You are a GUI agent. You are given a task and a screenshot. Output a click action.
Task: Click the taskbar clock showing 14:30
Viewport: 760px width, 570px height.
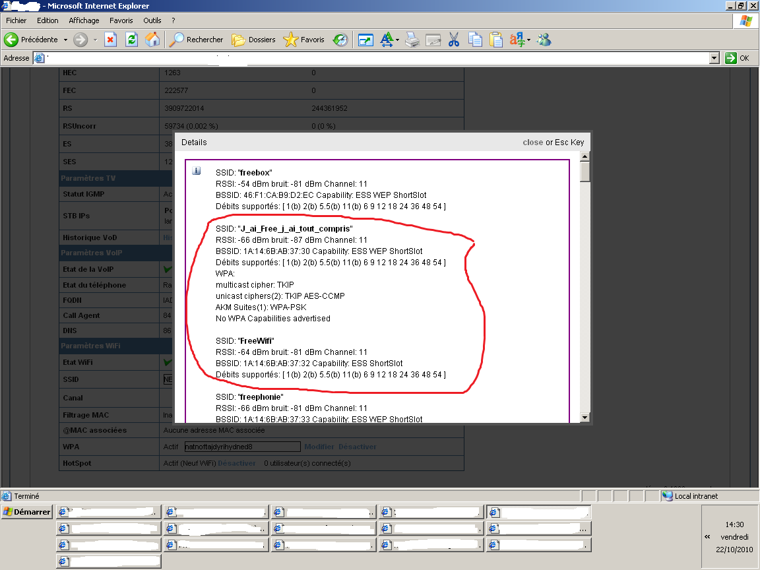[734, 524]
